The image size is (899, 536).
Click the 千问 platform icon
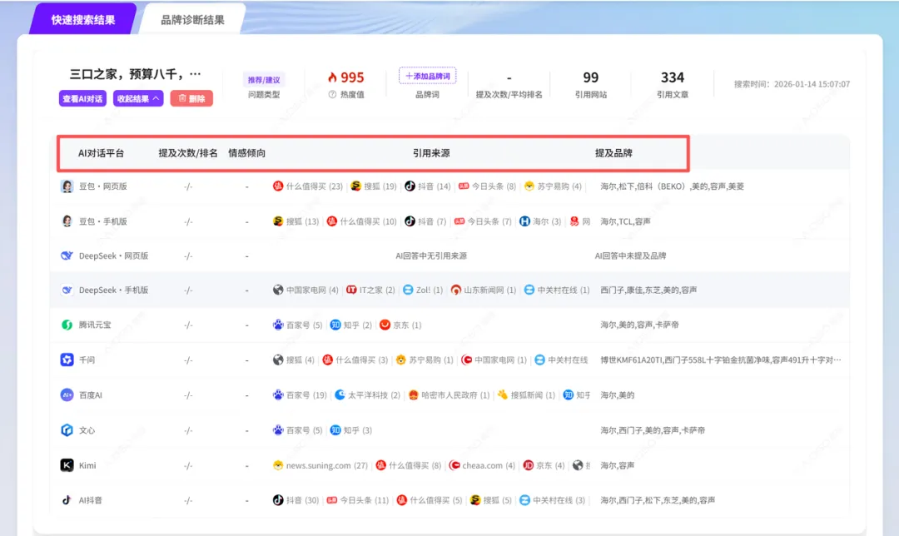tap(67, 360)
